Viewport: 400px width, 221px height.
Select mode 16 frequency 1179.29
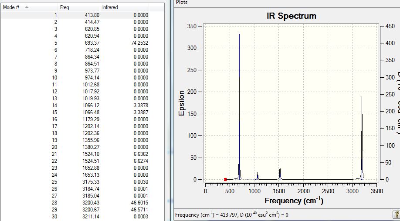(91, 119)
